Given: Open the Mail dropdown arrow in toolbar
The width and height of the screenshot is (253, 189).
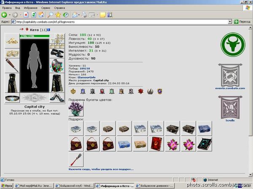Looking at the screenshot, I should (79, 15).
